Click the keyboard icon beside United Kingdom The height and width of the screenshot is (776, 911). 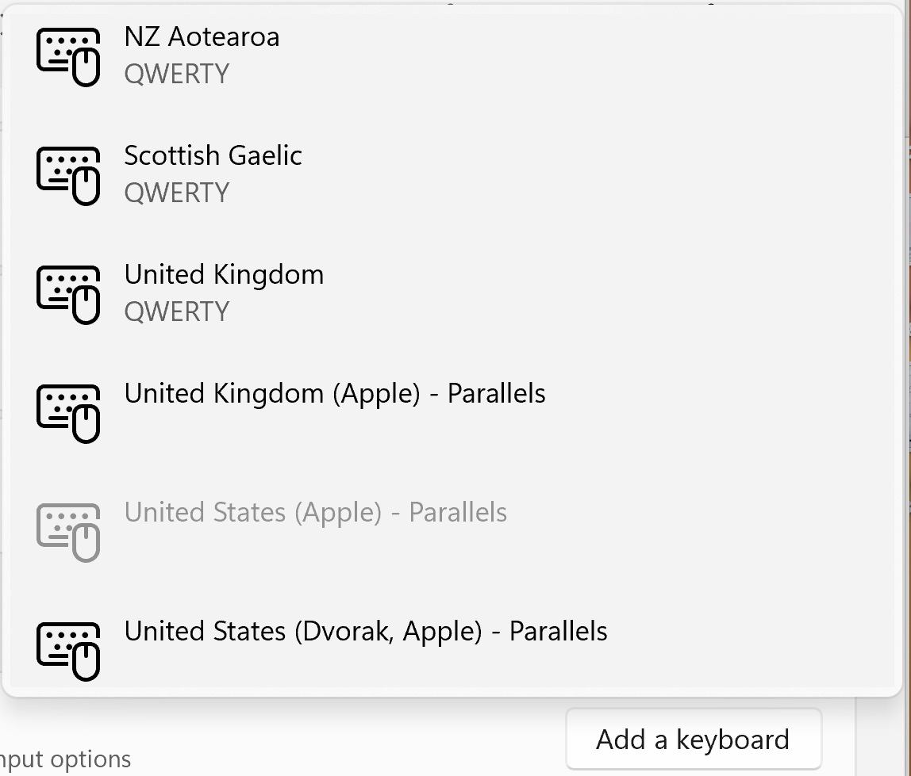point(68,292)
